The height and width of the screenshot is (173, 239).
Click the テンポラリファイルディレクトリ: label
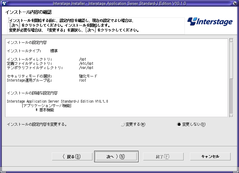tap(35, 68)
